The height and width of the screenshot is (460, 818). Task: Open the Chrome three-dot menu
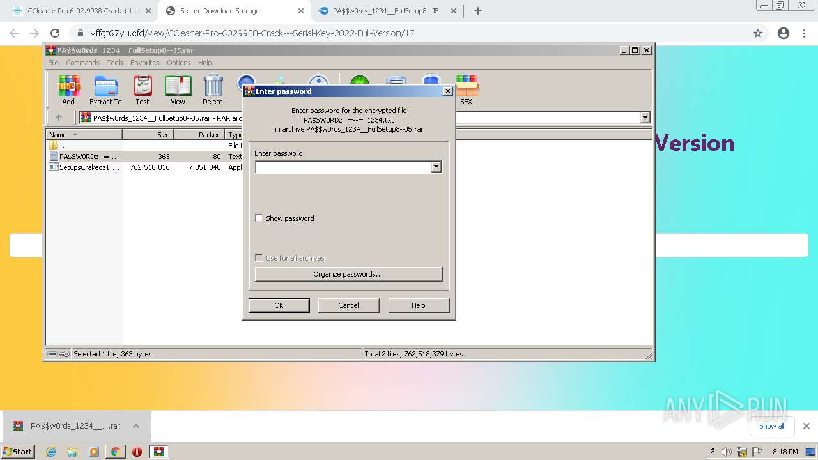[x=804, y=33]
